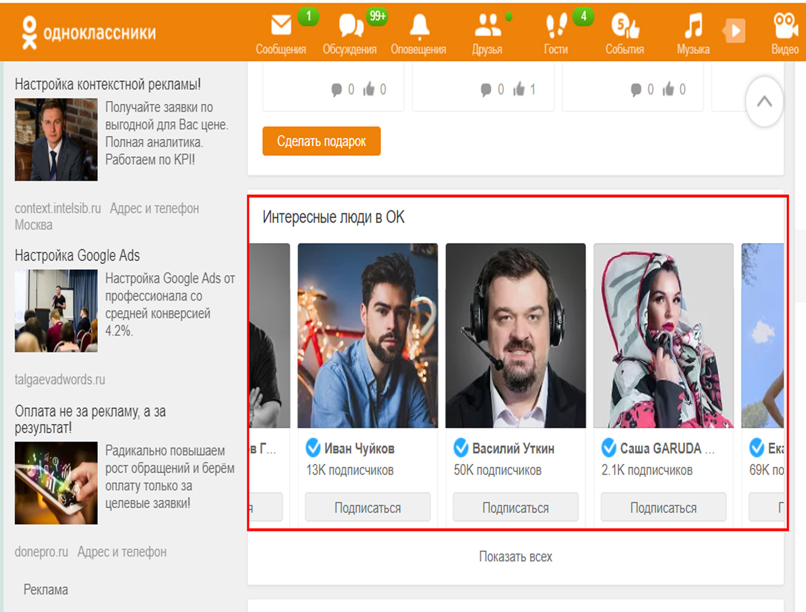
Task: Subscribe to Иван Чуйков
Action: (x=367, y=507)
